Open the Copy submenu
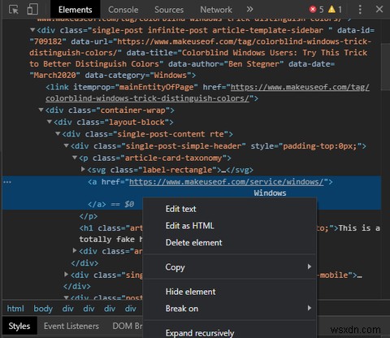Image resolution: width=390 pixels, height=338 pixels. 229,267
